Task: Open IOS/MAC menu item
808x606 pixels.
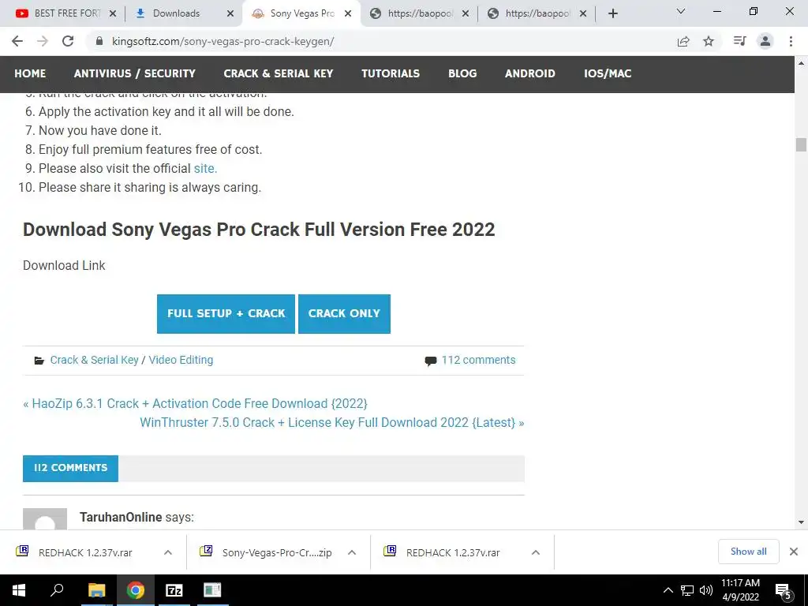Action: (608, 73)
